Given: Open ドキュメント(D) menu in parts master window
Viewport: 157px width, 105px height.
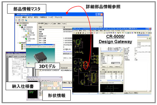Looking at the screenshot, I should pyautogui.click(x=58, y=17).
